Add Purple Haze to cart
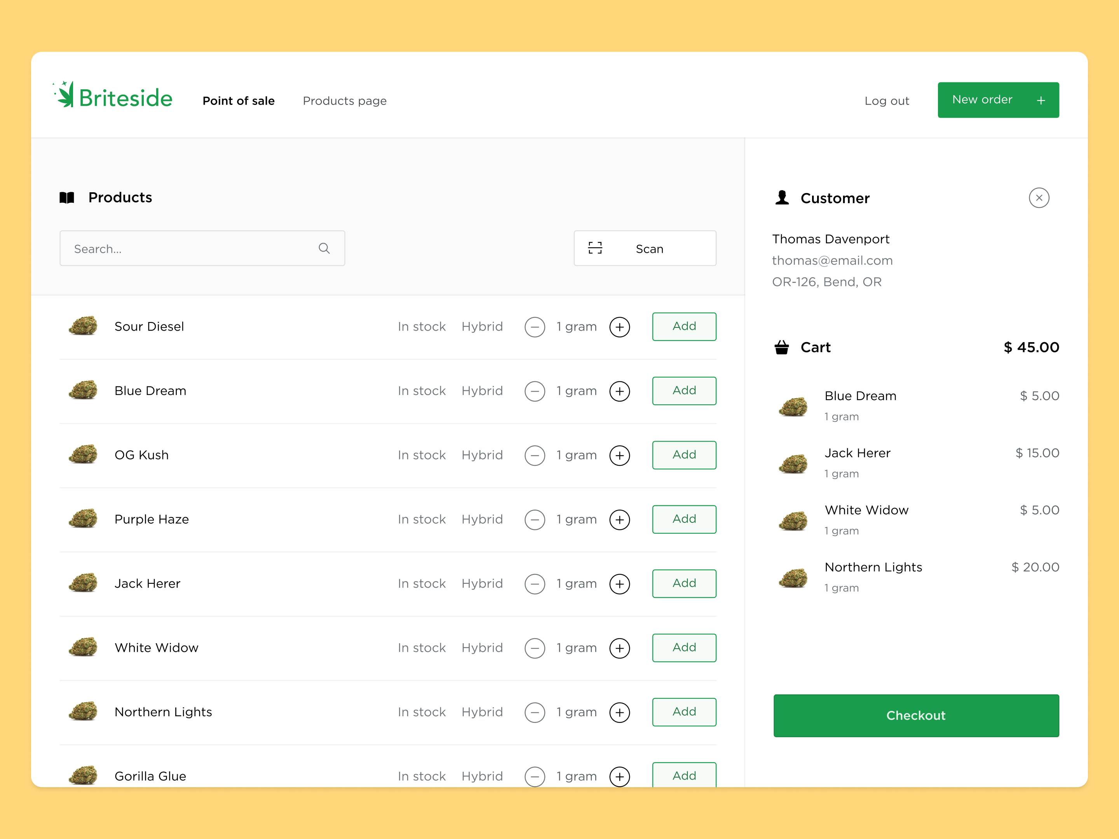Image resolution: width=1119 pixels, height=839 pixels. point(684,519)
